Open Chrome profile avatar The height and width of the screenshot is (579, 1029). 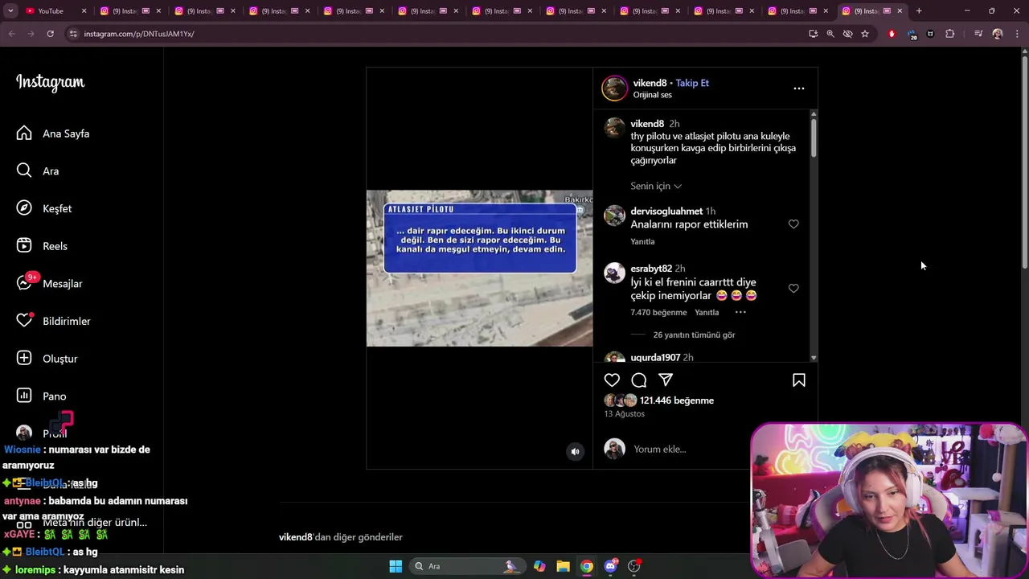coord(998,34)
